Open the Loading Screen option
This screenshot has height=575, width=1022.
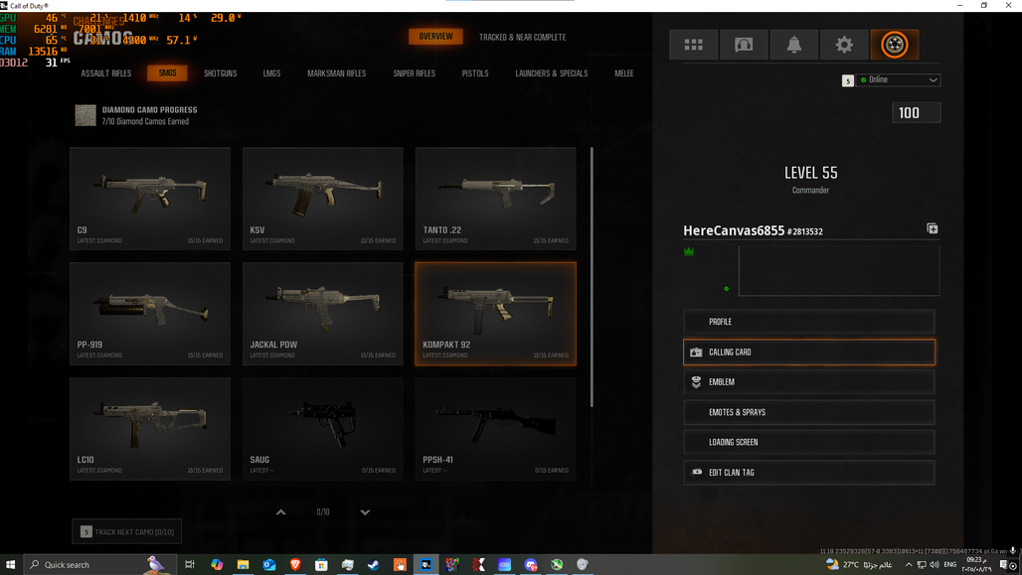pos(809,442)
